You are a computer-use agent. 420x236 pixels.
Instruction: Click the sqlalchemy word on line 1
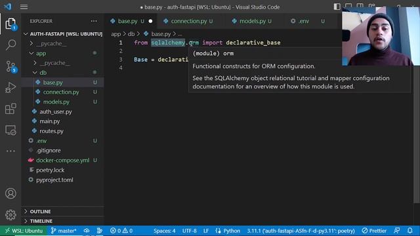pyautogui.click(x=168, y=43)
